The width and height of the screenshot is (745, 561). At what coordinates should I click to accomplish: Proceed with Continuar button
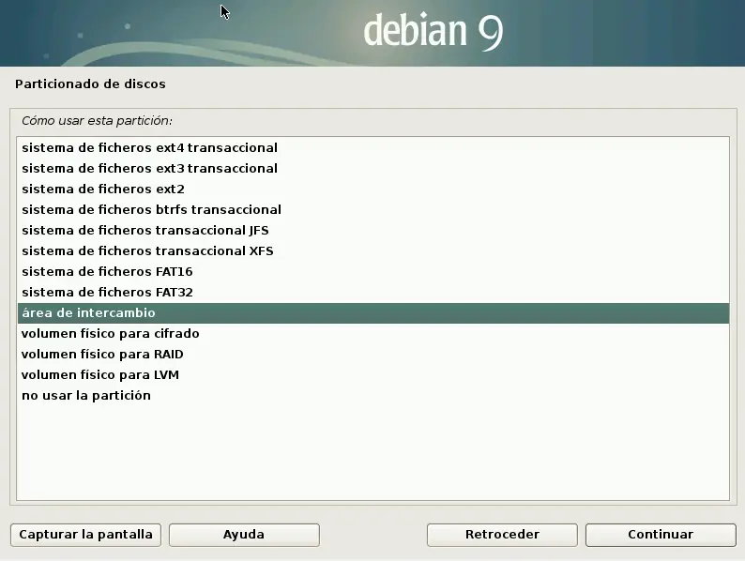click(x=661, y=535)
